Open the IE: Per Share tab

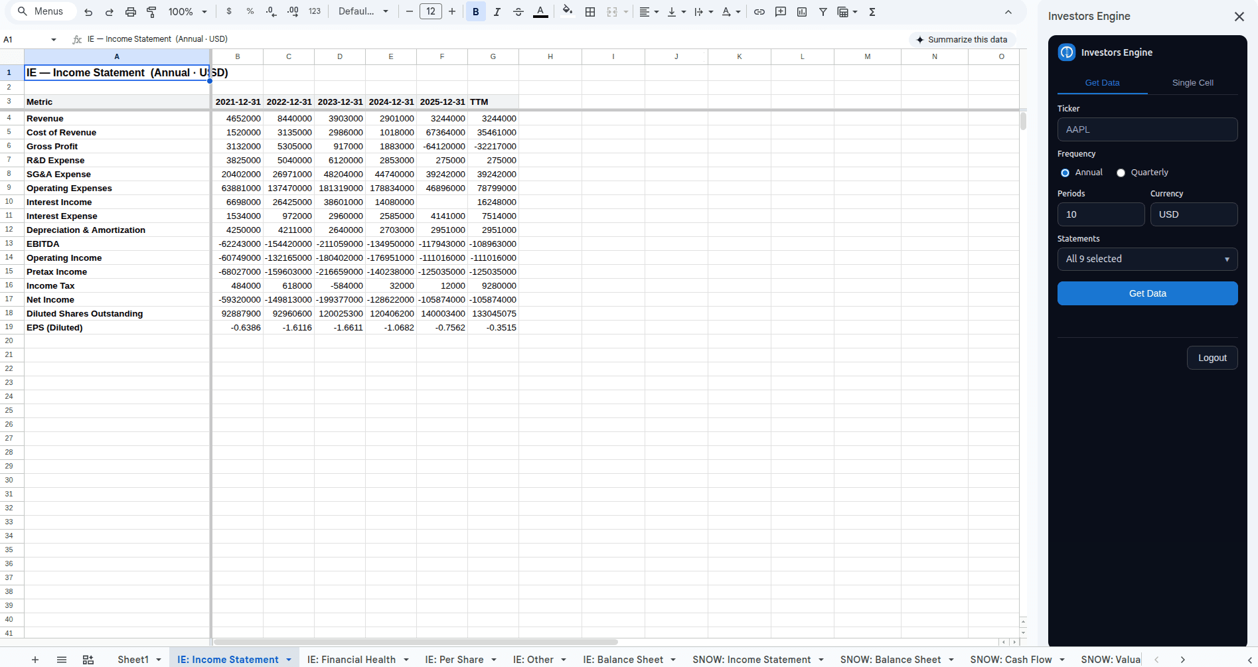454,659
